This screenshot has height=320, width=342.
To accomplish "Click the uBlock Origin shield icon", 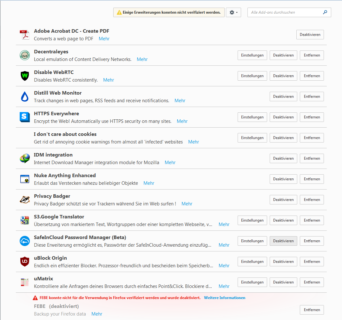I will (x=25, y=262).
